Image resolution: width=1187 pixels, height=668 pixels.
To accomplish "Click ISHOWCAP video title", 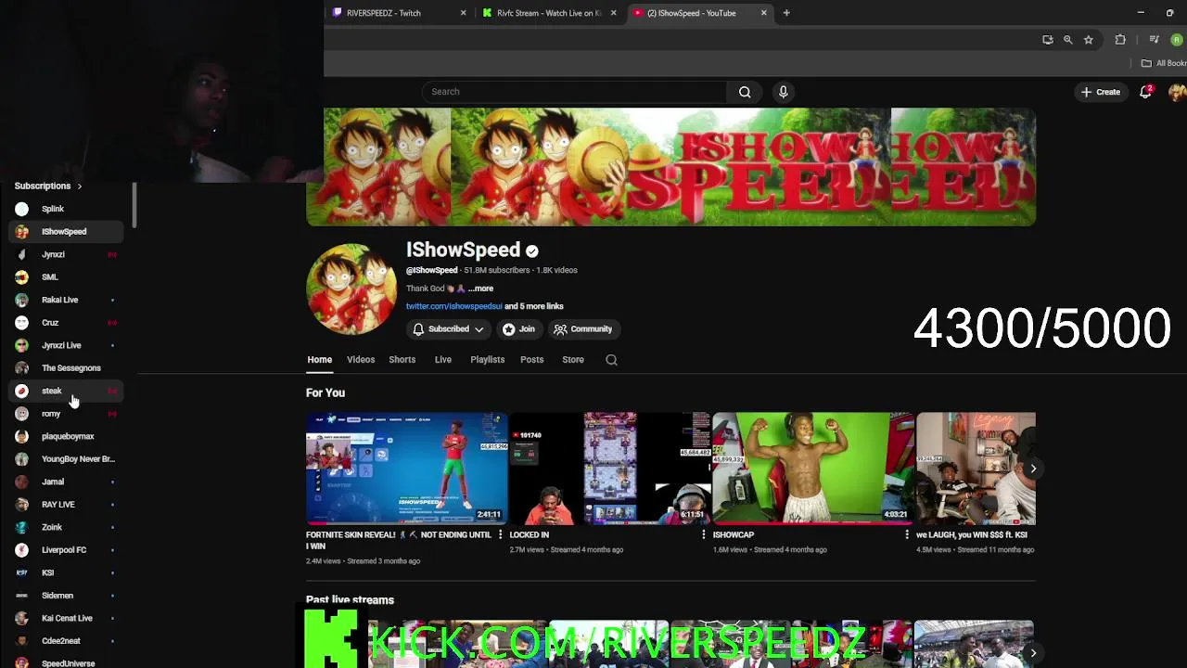I will [x=734, y=535].
